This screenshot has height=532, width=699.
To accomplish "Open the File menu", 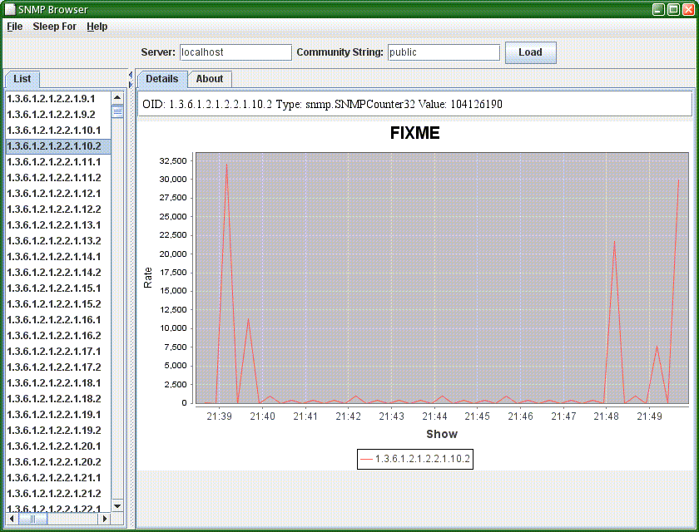I will click(x=15, y=27).
